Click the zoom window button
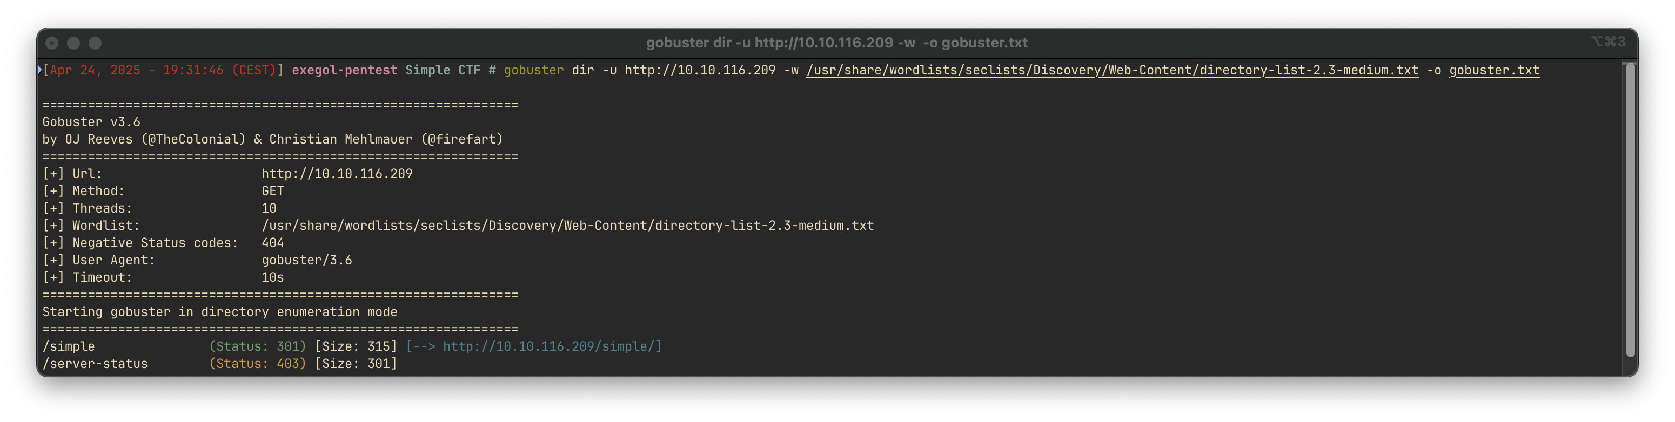The width and height of the screenshot is (1675, 422). click(95, 43)
